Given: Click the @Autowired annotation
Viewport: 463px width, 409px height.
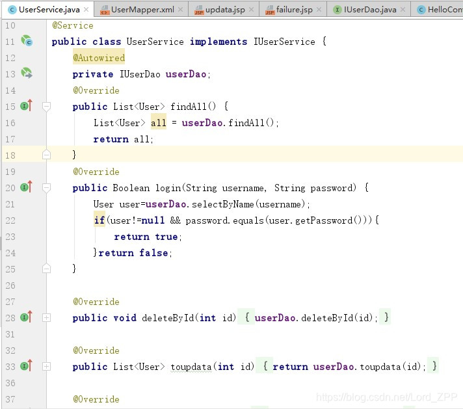Looking at the screenshot, I should pos(99,58).
